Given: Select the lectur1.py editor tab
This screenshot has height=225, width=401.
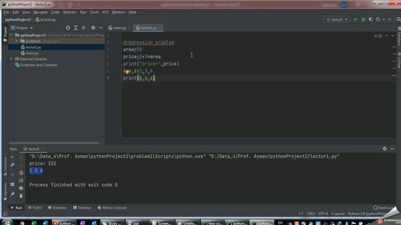Looking at the screenshot, I should pyautogui.click(x=148, y=27).
